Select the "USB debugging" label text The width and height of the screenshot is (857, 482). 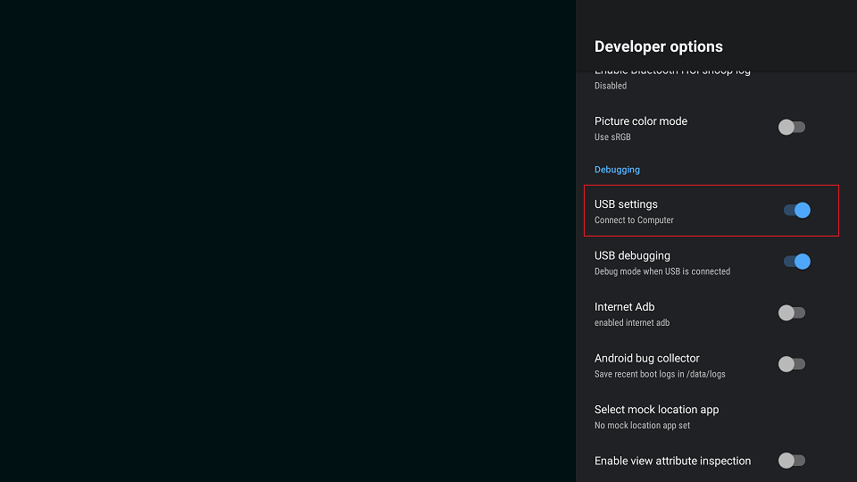tap(632, 255)
